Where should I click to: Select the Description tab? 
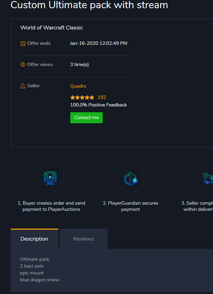[x=34, y=239]
